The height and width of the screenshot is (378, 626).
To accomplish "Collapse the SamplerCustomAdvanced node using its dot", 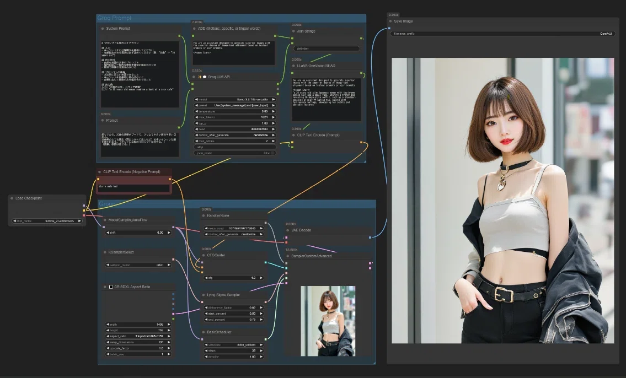I will (x=288, y=256).
